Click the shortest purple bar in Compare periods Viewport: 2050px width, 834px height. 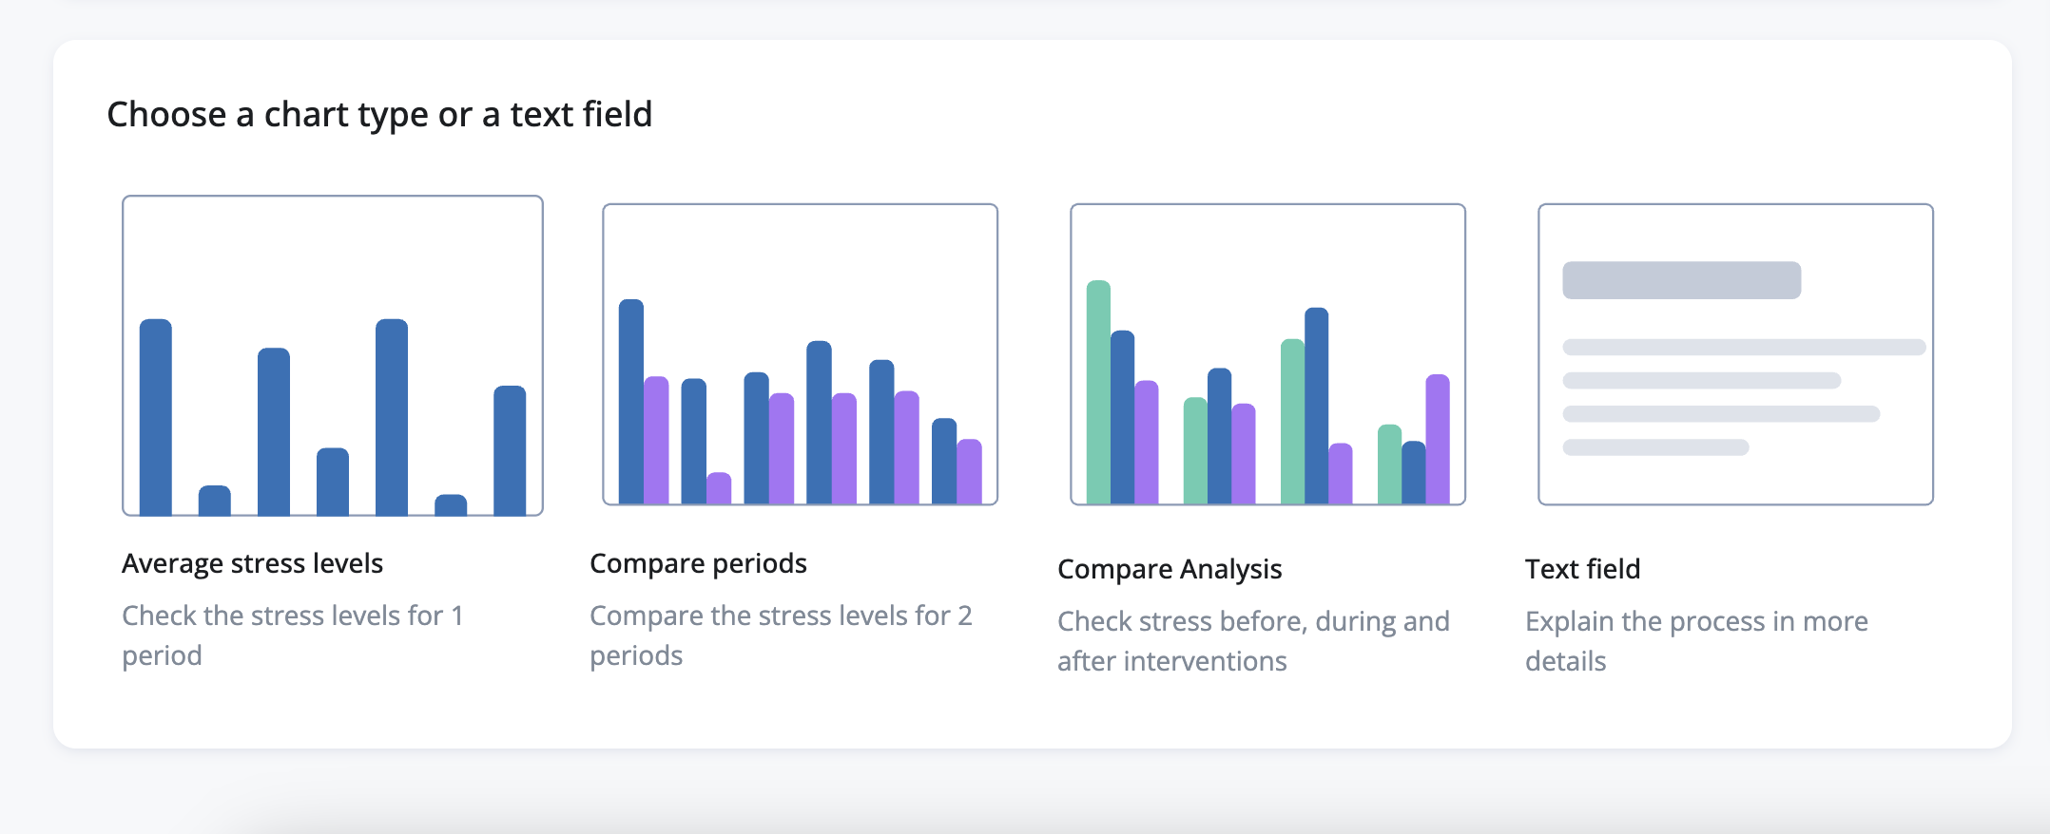coord(719,487)
